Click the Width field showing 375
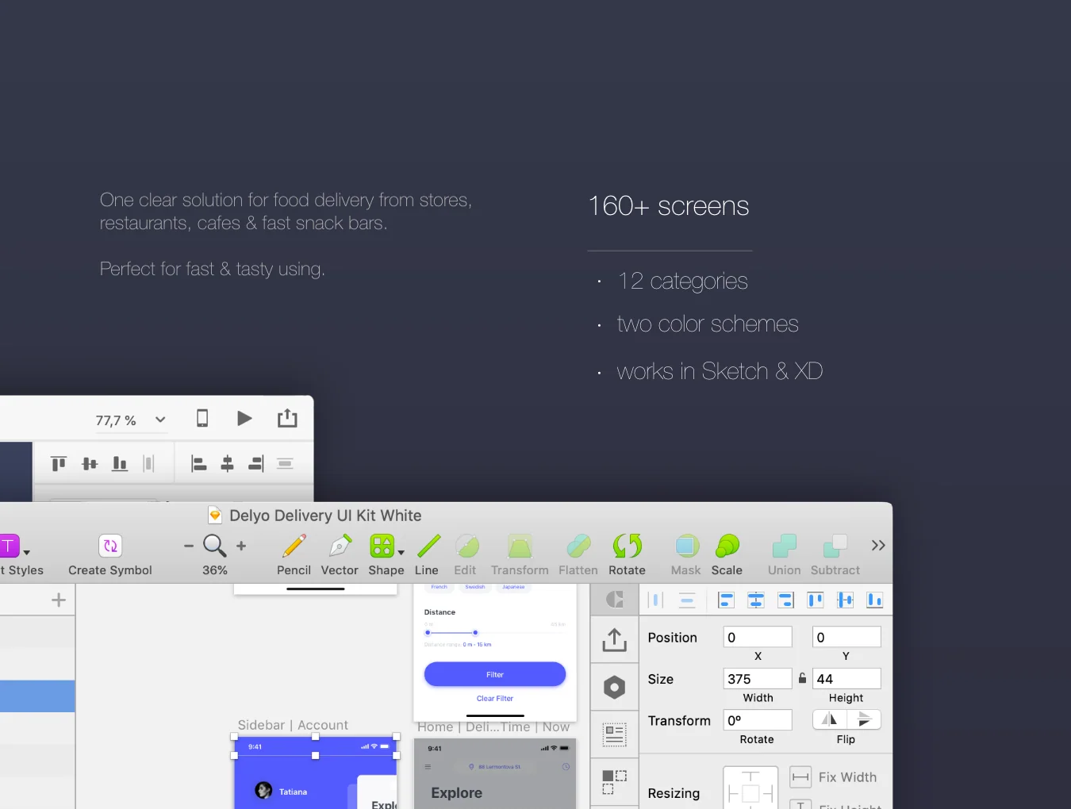This screenshot has width=1071, height=809. pos(758,678)
